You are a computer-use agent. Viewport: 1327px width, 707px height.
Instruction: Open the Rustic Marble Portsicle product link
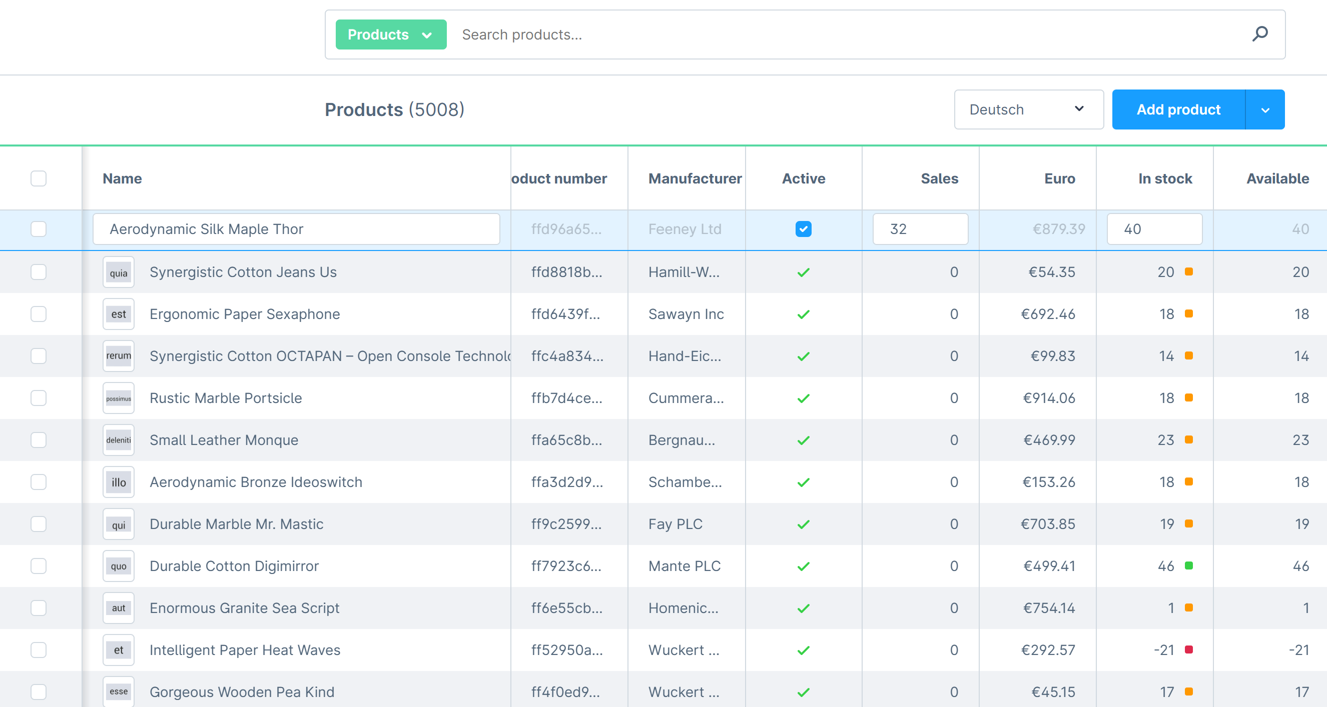pos(226,397)
